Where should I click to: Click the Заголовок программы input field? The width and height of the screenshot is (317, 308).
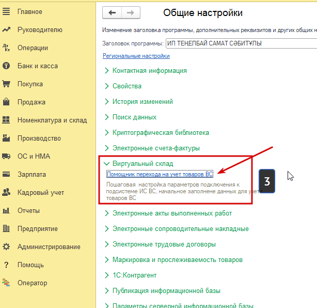click(x=242, y=43)
